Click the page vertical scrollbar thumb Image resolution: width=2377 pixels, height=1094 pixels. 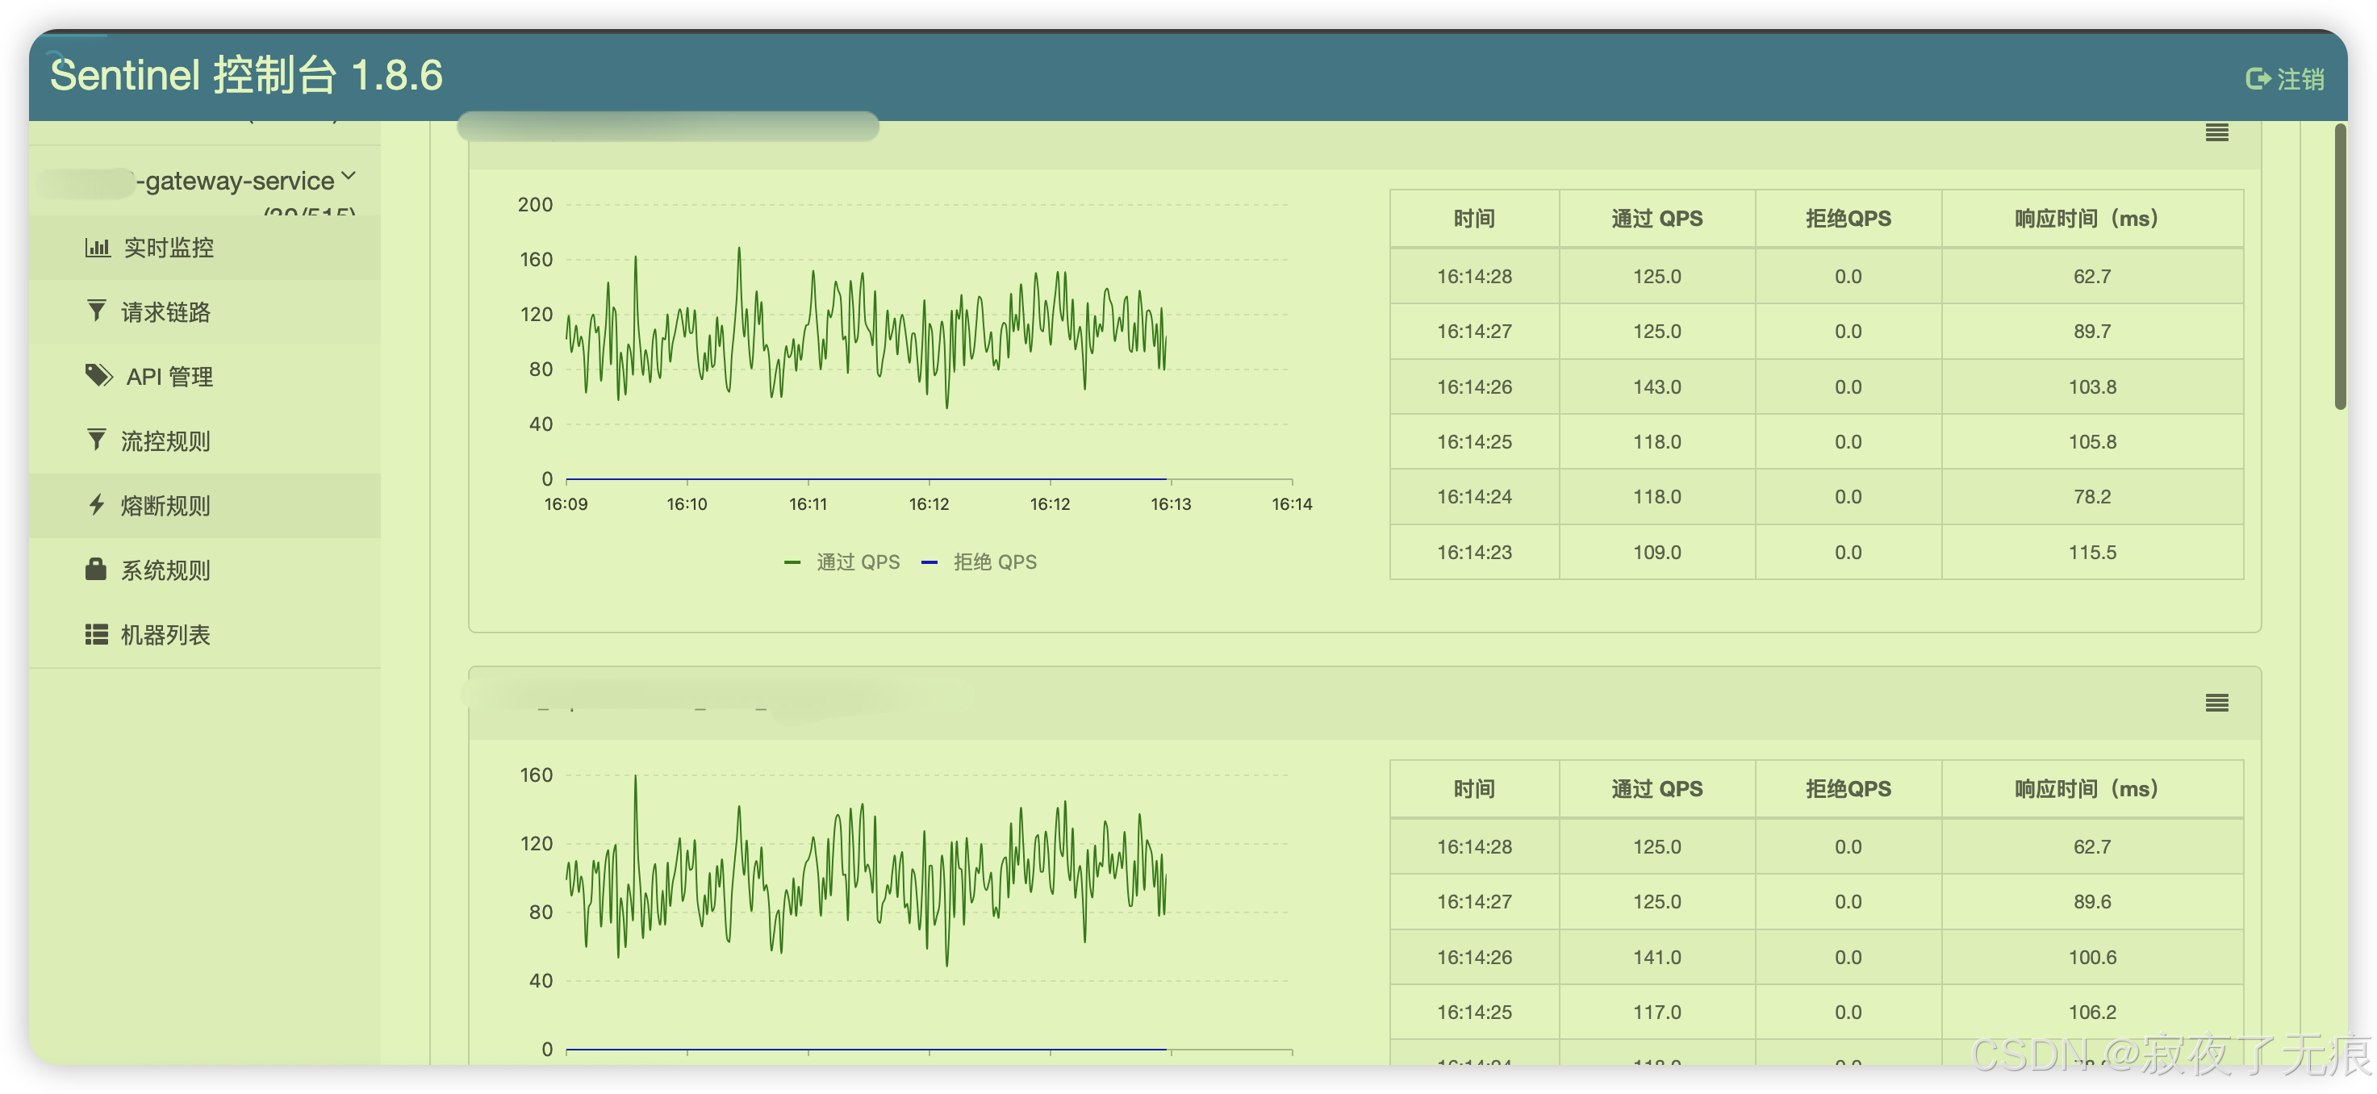pos(2340,265)
